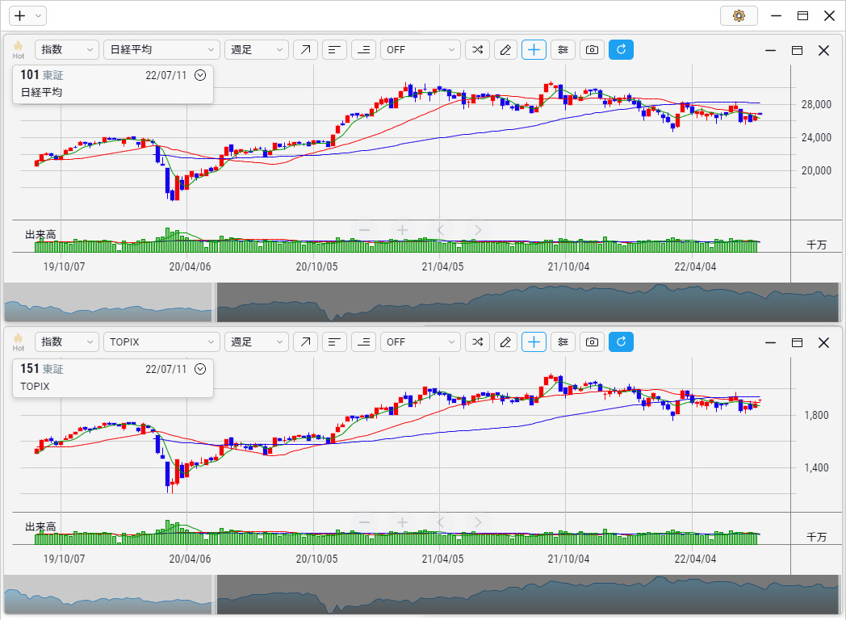The width and height of the screenshot is (846, 620).
Task: Click the 28,000 price axis label
Action: coord(816,105)
